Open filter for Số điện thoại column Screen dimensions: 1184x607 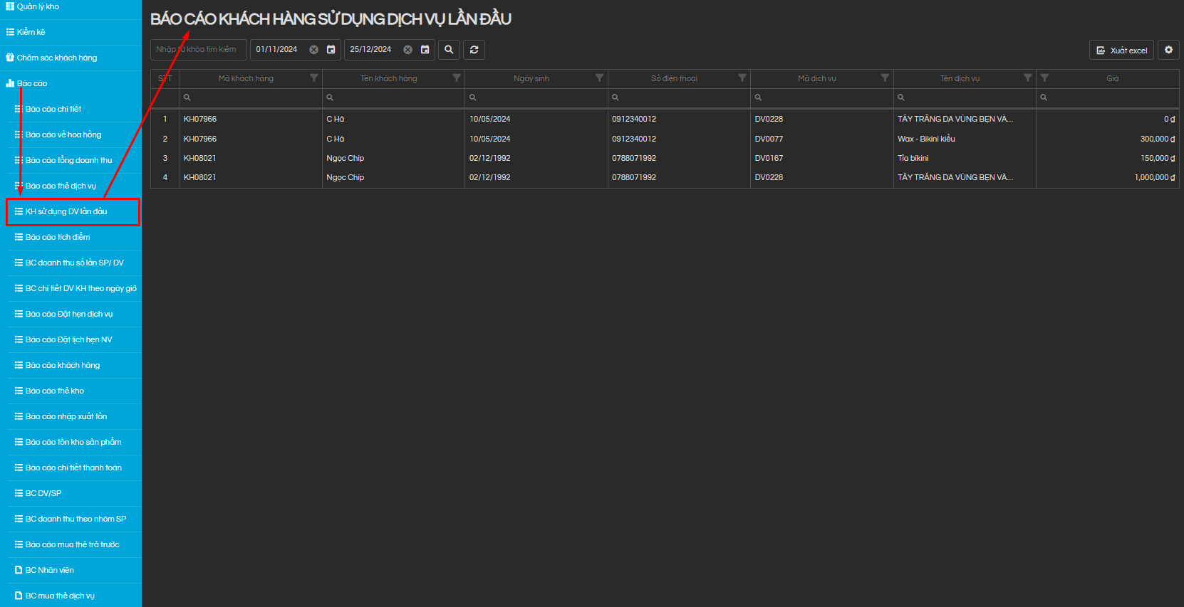742,78
